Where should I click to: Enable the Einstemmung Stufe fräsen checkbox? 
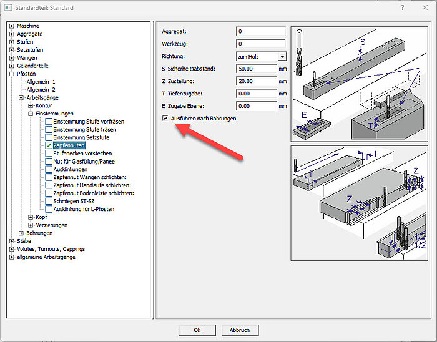tap(49, 130)
